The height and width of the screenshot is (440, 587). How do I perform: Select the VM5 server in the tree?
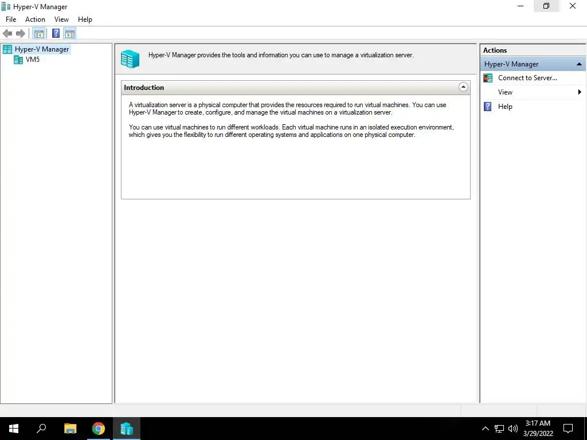coord(33,60)
